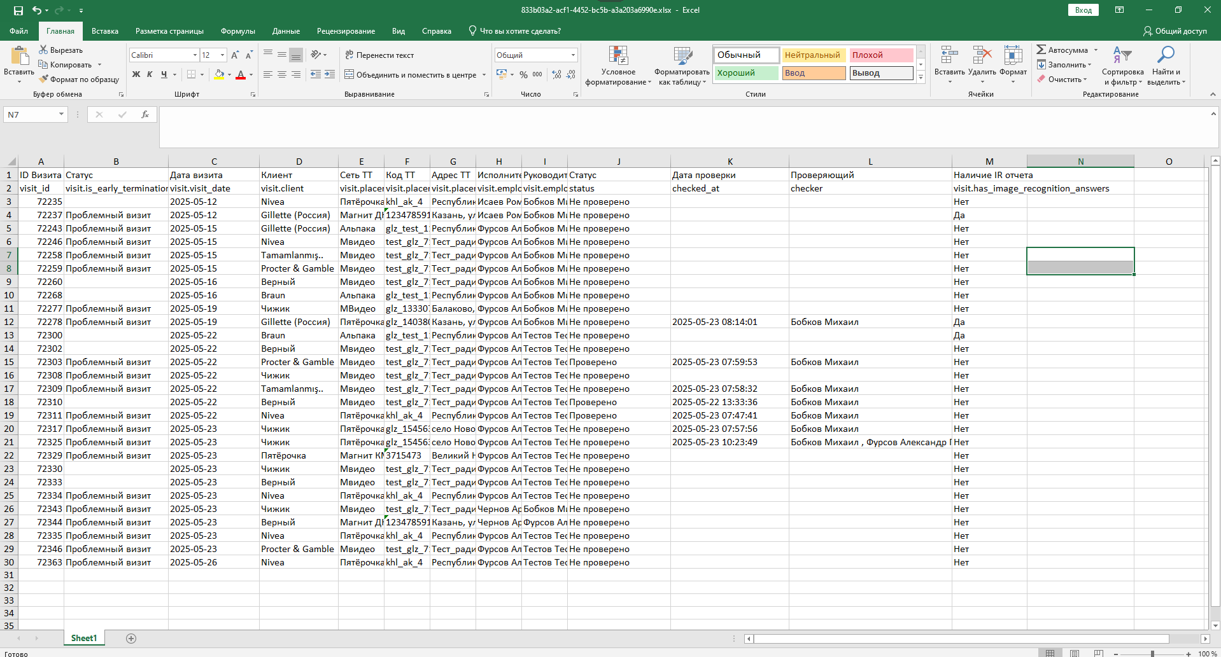Viewport: 1221px width, 657px height.
Task: Switch to the Рецензирование tab
Action: click(346, 31)
